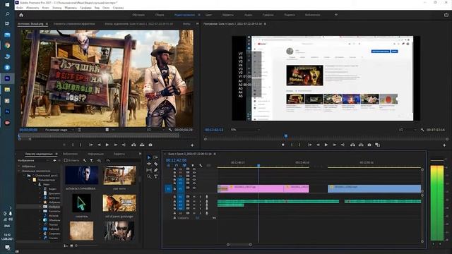
Task: Click Overwrite in the Source monitor
Action: pyautogui.click(x=142, y=145)
